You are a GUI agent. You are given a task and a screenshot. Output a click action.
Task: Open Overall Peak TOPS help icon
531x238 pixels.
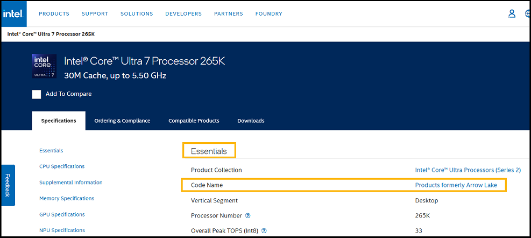click(x=264, y=231)
